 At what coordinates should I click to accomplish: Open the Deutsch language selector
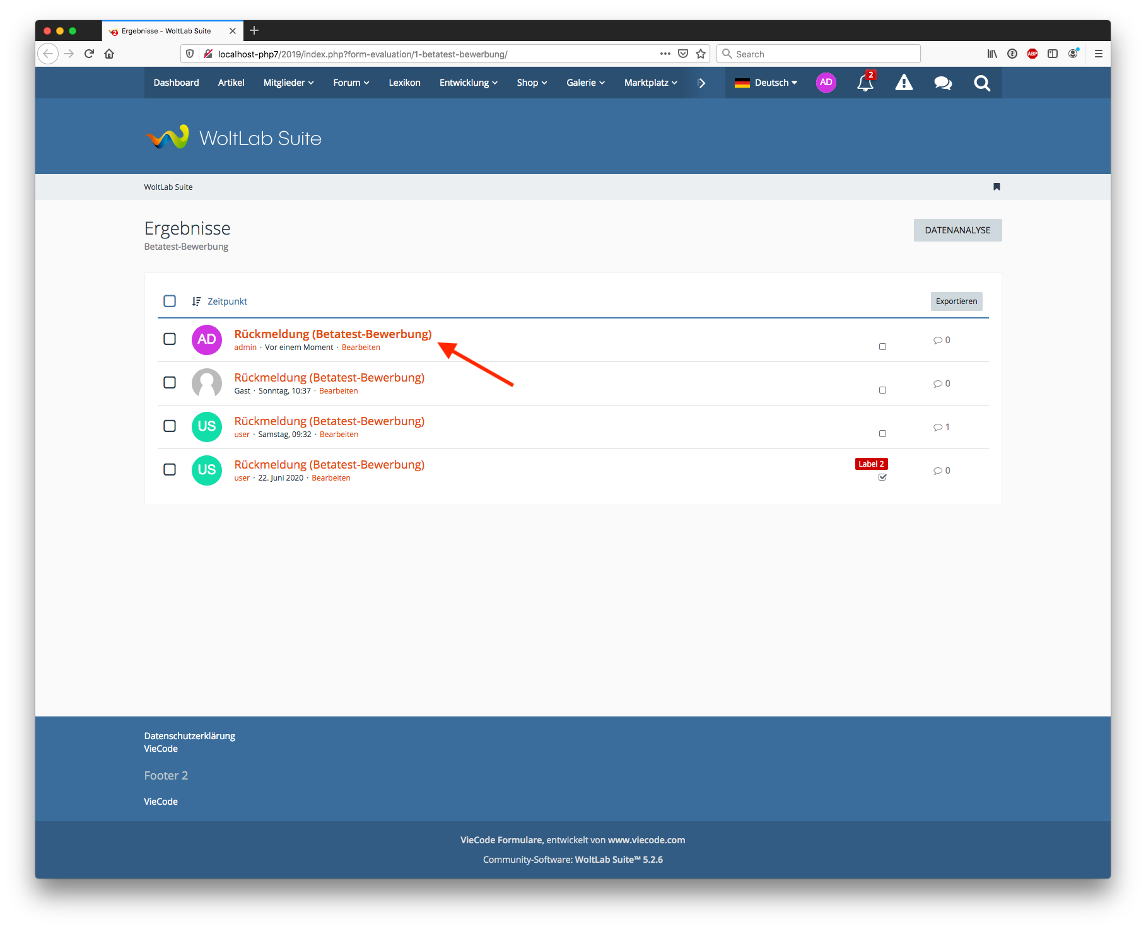766,83
